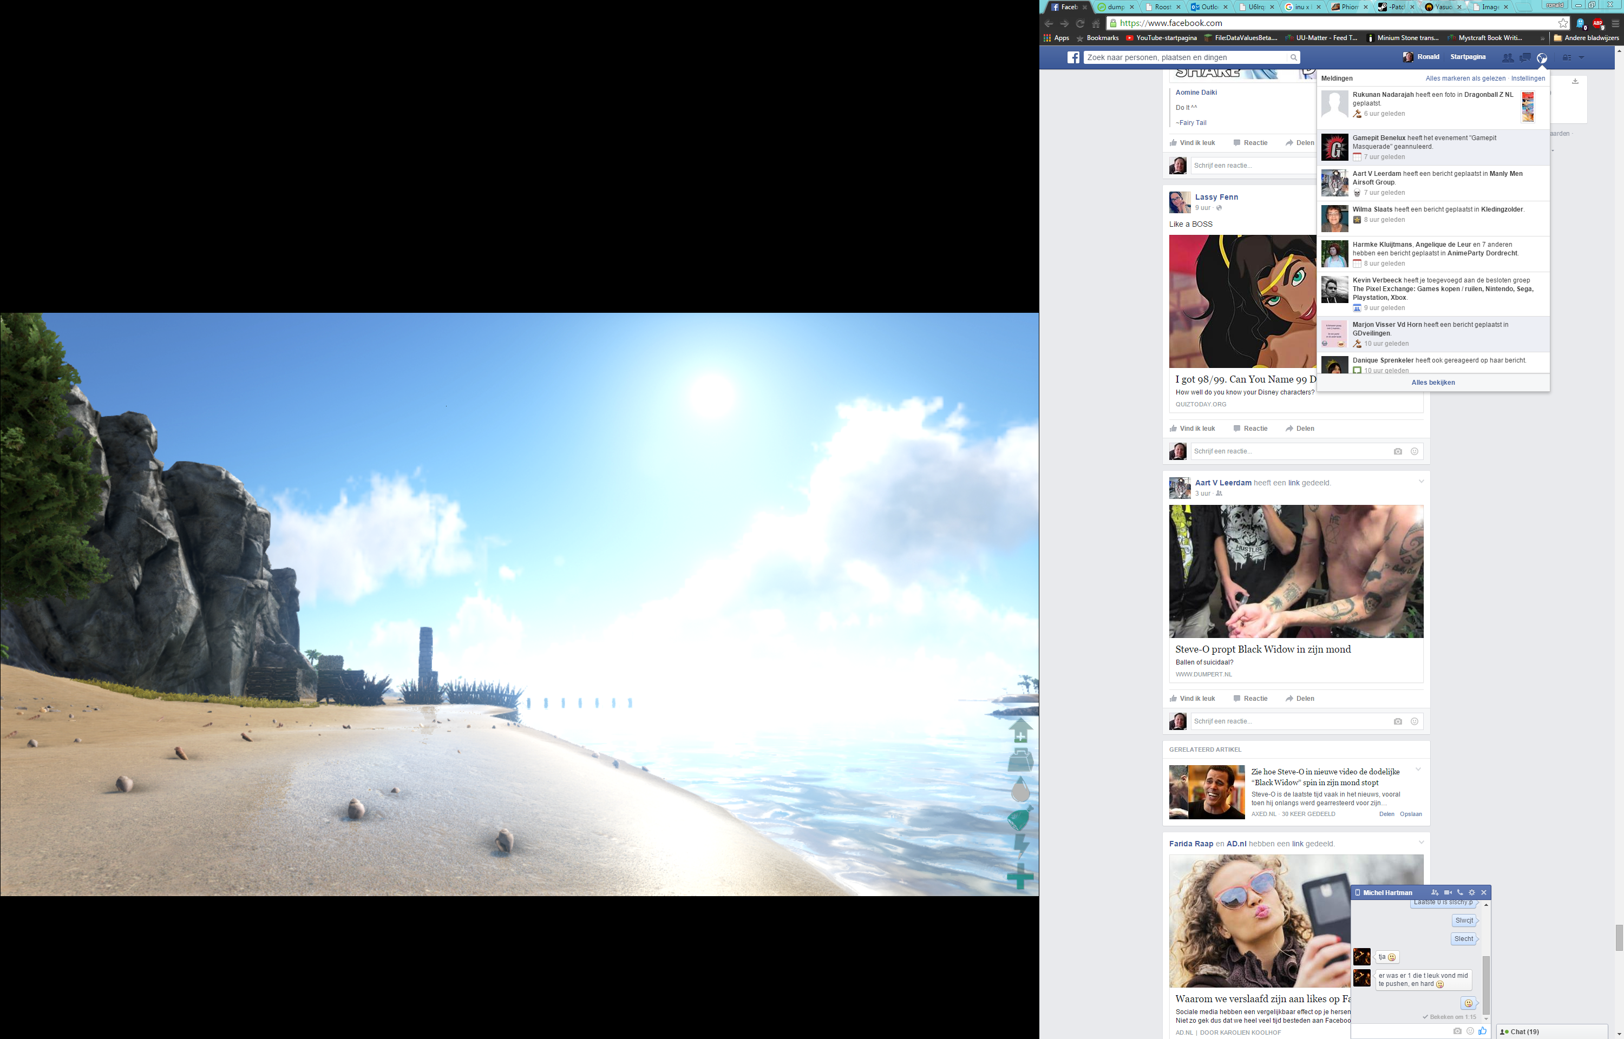1624x1039 pixels.
Task: Bookmark this page with star icon
Action: tap(1563, 23)
